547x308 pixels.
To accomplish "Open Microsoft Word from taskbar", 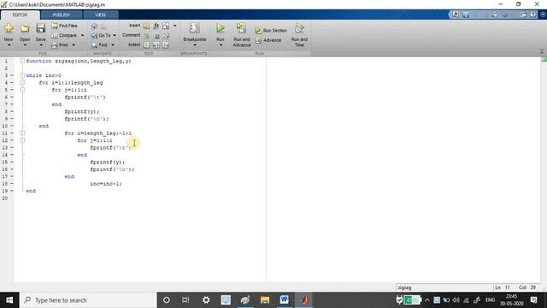I will pyautogui.click(x=284, y=300).
